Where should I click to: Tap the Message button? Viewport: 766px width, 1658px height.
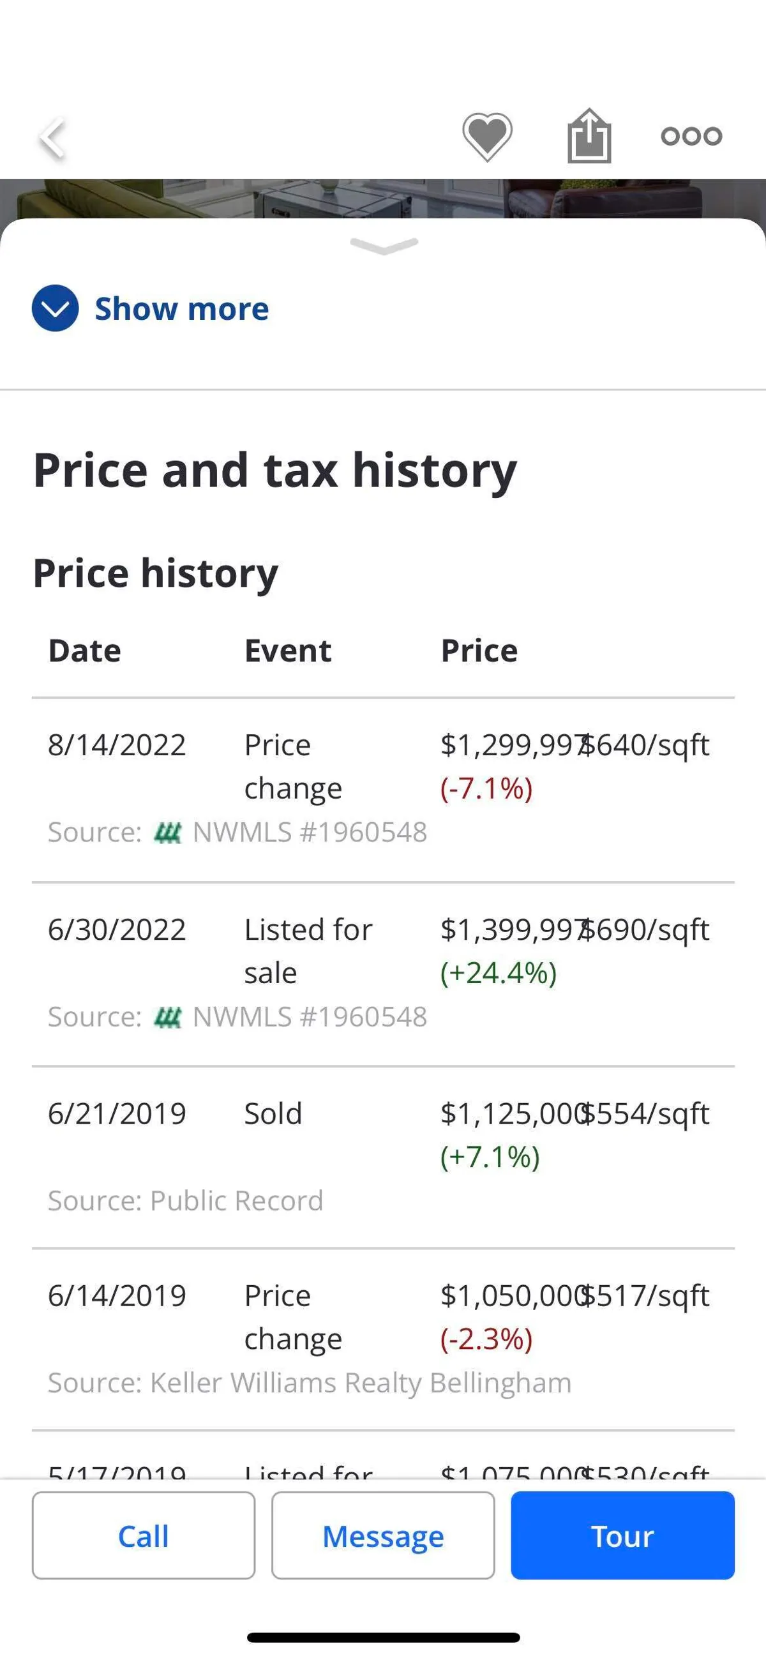[x=383, y=1535]
